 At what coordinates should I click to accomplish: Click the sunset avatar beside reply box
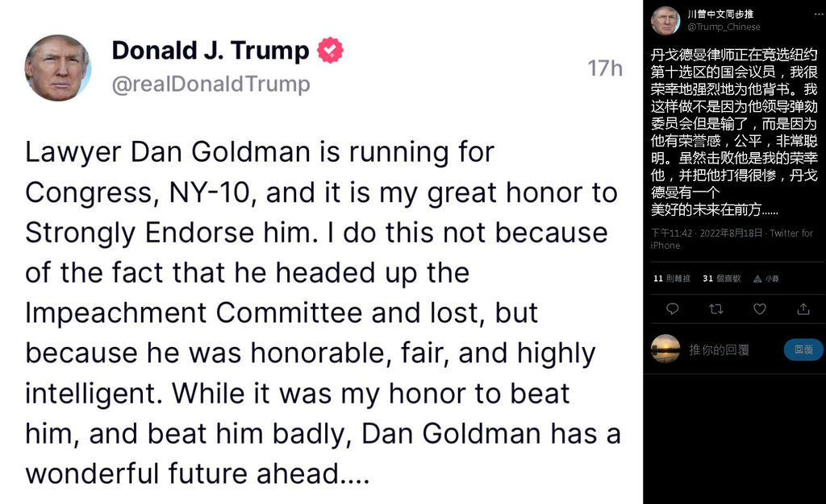(x=665, y=349)
